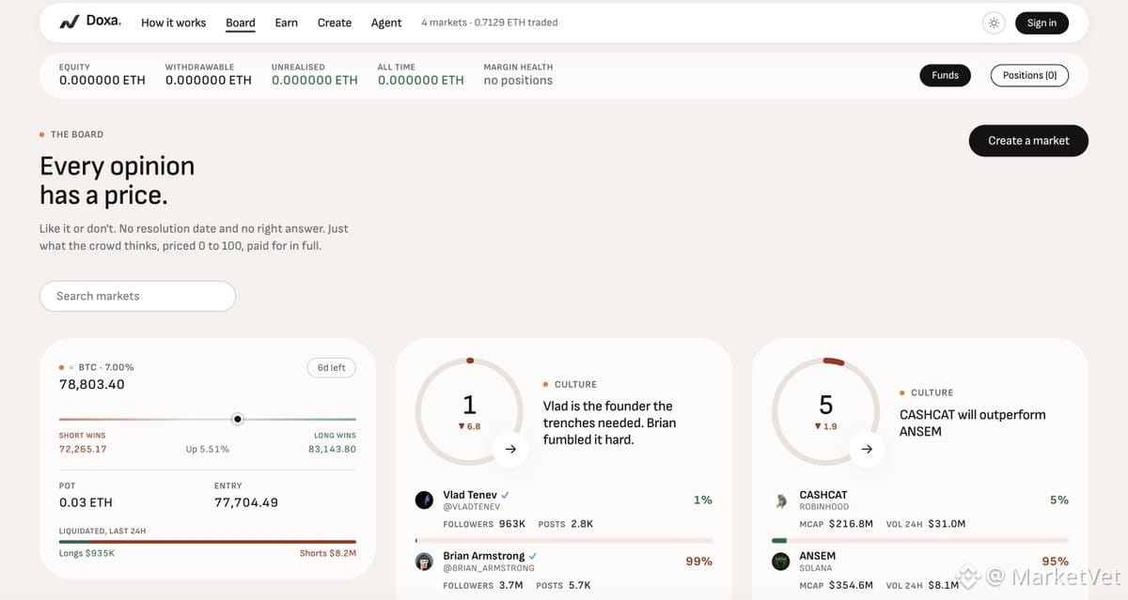Click the '4 markets · 0.7129 ETH traded' text
This screenshot has height=600, width=1128.
[490, 23]
